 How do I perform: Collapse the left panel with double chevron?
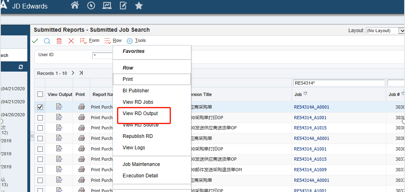32,136
